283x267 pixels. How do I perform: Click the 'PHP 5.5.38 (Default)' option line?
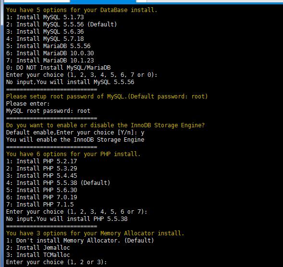(x=58, y=183)
